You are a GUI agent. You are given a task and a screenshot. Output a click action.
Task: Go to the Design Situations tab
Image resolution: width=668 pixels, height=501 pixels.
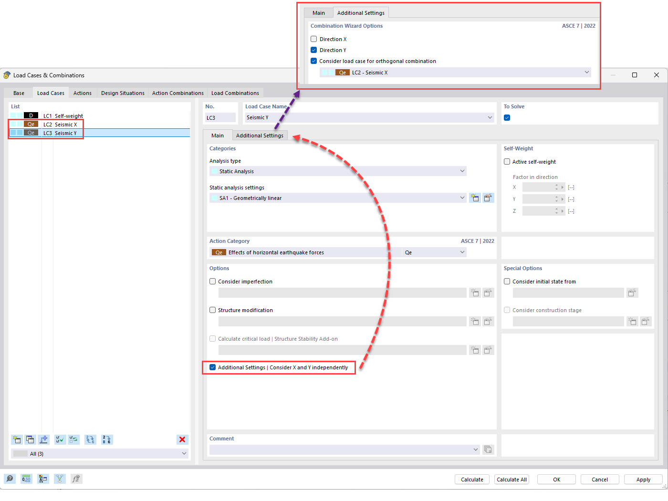pos(123,93)
